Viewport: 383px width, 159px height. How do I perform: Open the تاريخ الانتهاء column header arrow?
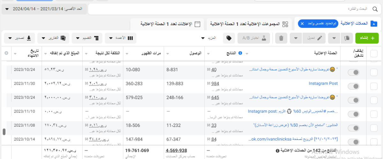(16, 53)
